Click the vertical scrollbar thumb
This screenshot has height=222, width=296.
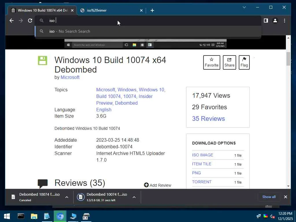click(x=288, y=59)
